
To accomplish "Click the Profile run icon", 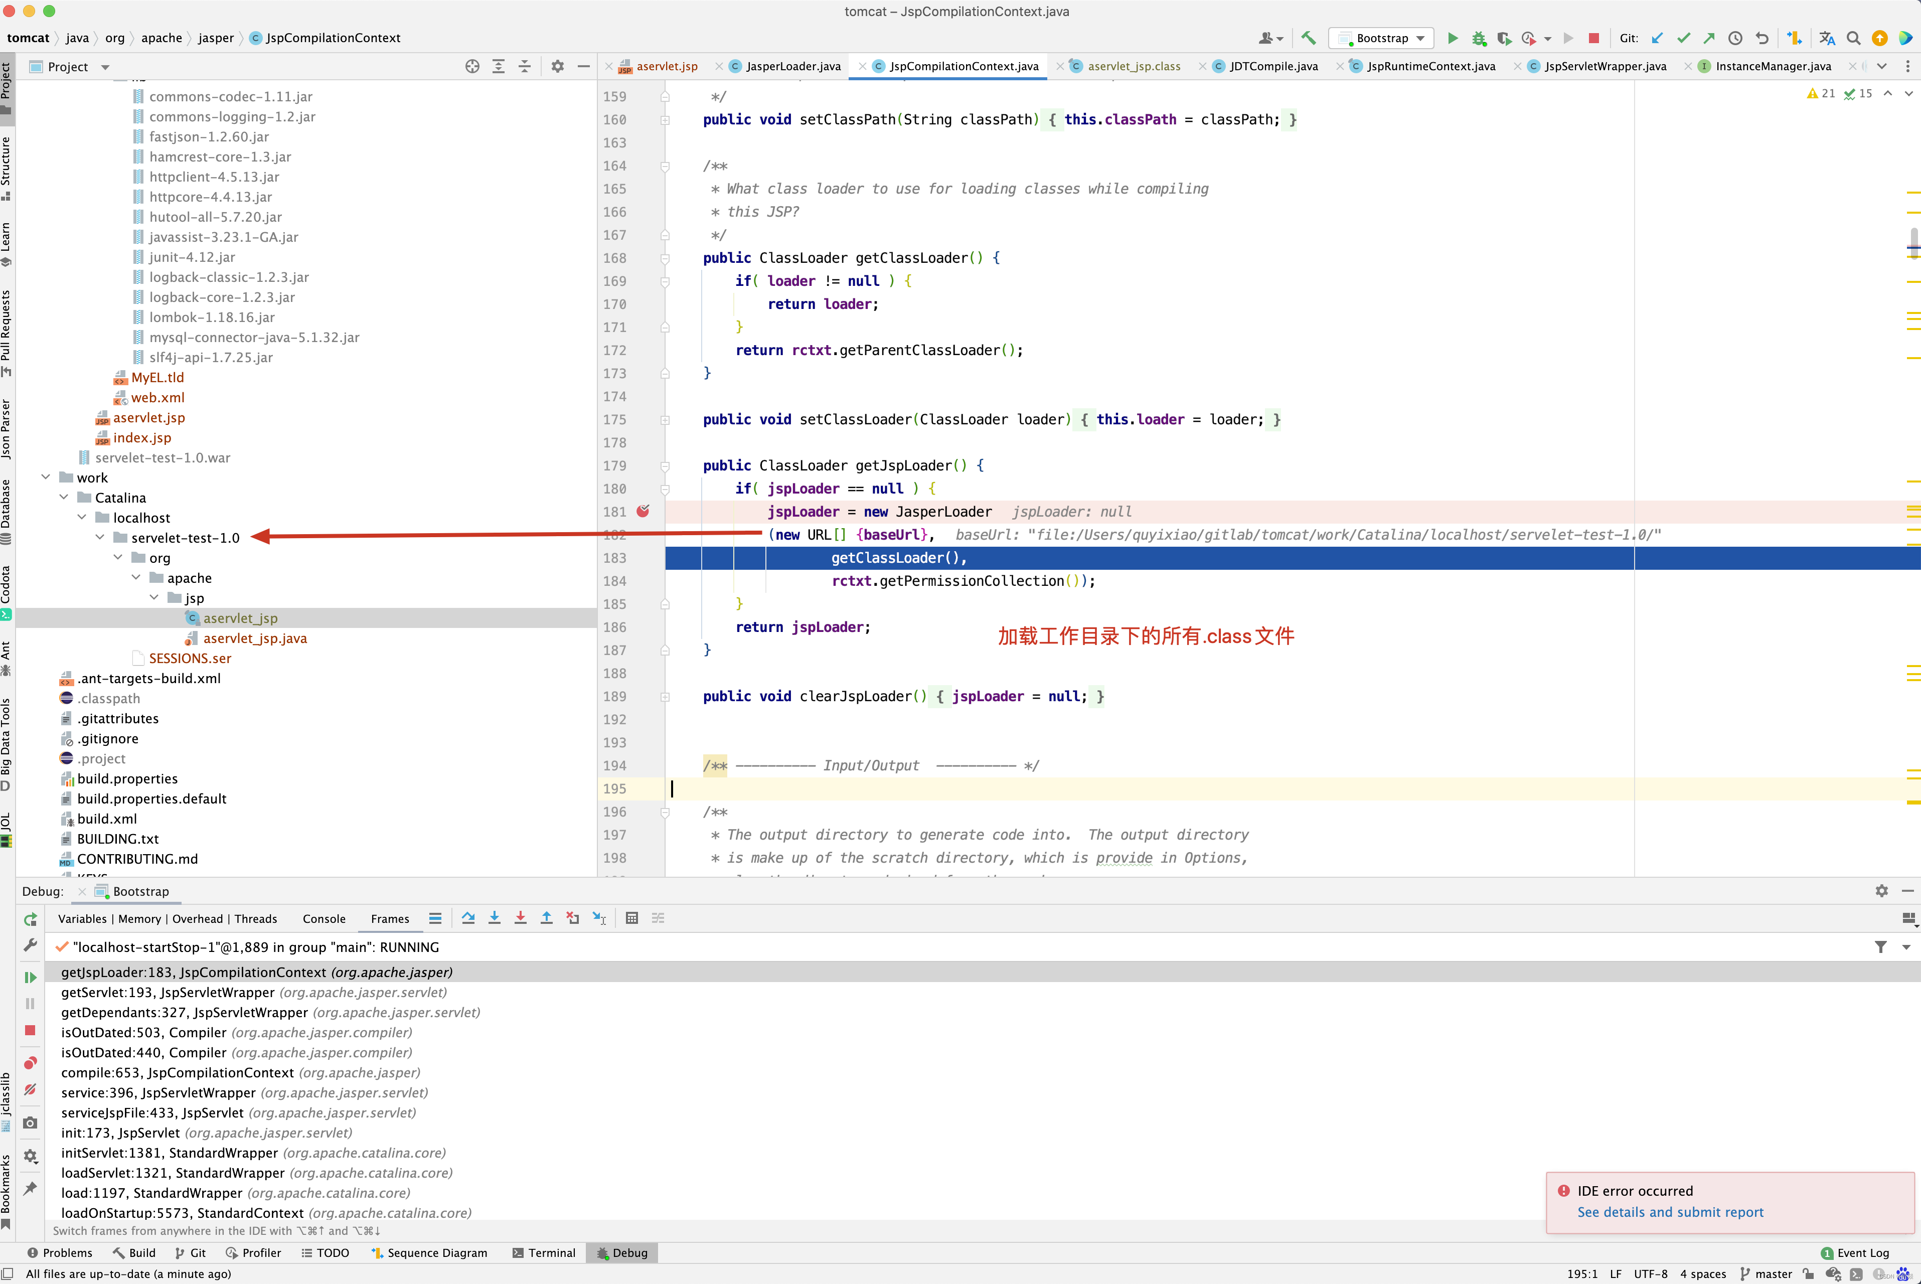I will pyautogui.click(x=1529, y=38).
